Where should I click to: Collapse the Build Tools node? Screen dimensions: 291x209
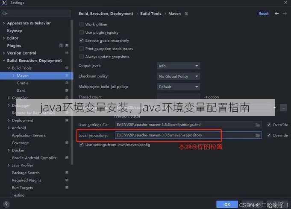[9, 68]
